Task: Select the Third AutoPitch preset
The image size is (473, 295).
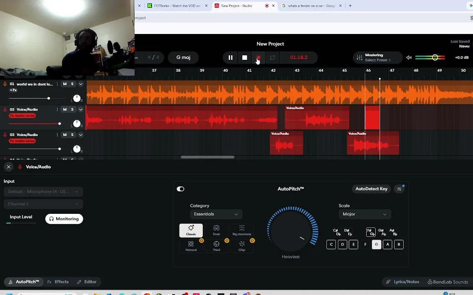Action: coord(216,246)
